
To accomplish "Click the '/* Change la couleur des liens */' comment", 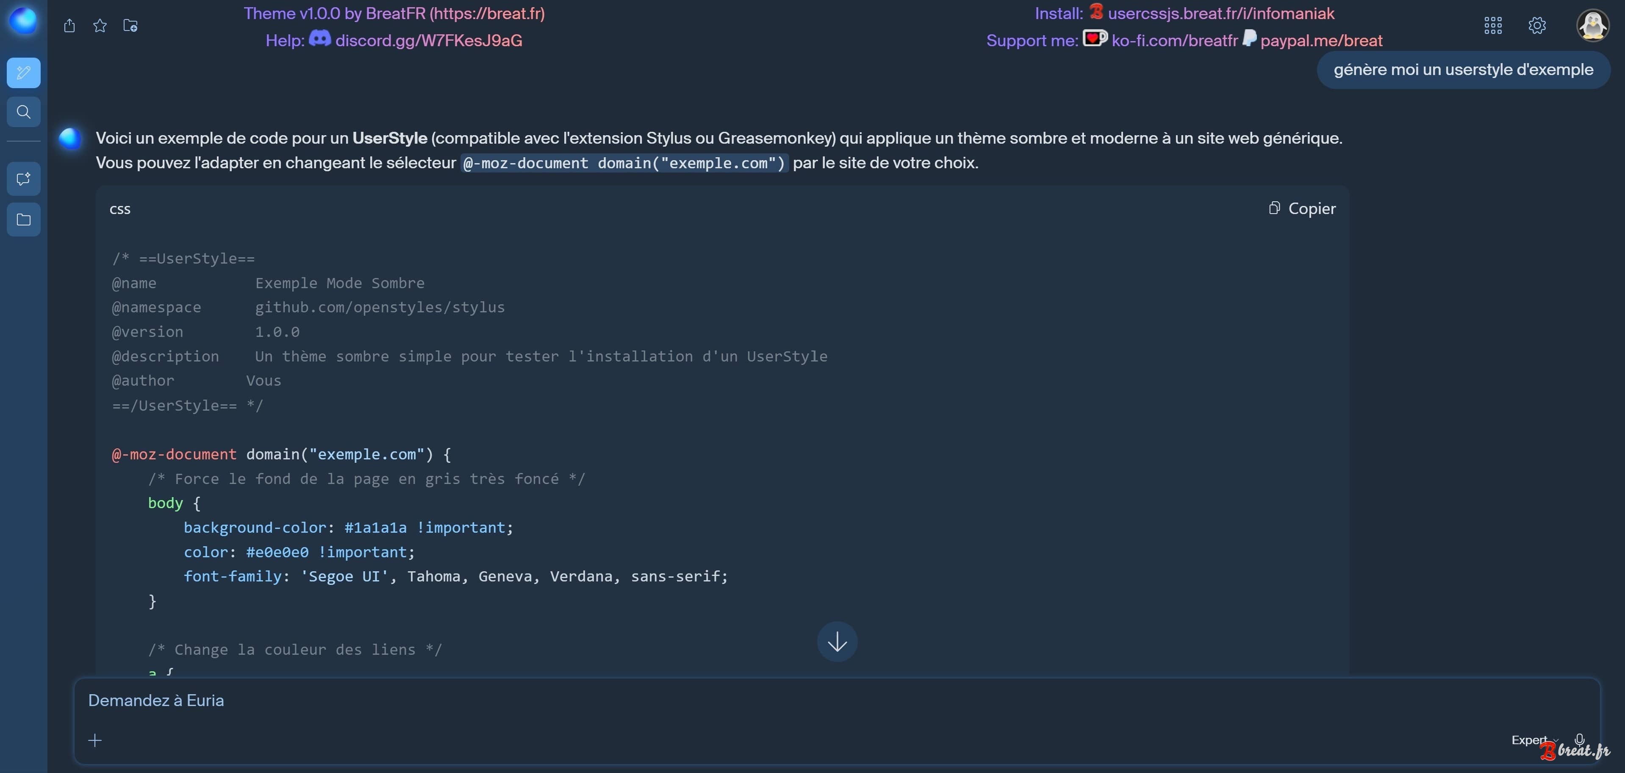I will pyautogui.click(x=295, y=650).
